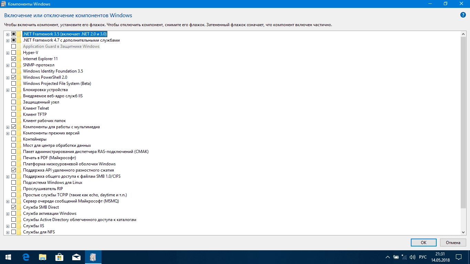Switch input language РУС indicator
The width and height of the screenshot is (470, 264).
pos(423,257)
